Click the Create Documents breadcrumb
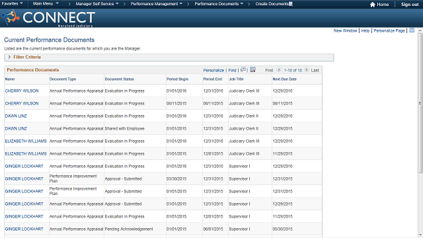The width and height of the screenshot is (423, 238). 272,4
